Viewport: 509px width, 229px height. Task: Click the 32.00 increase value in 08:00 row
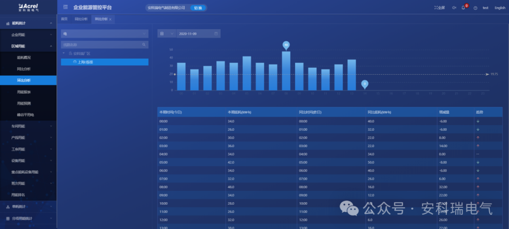coord(443,187)
